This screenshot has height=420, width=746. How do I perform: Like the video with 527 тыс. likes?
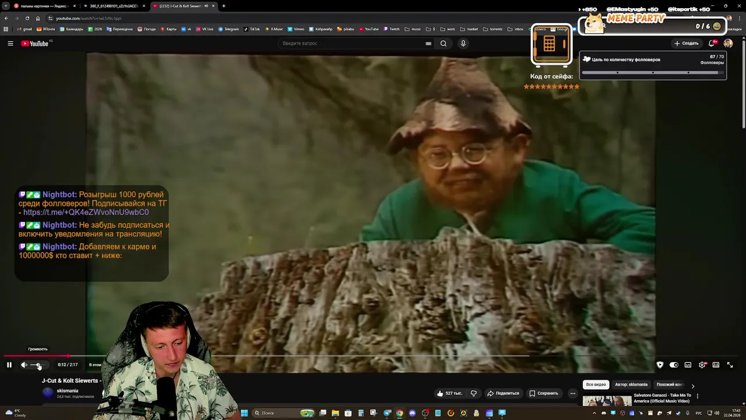point(449,393)
